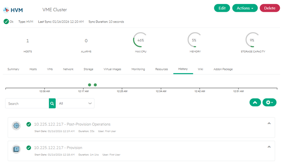Screen dimensions: 282x168
Task: Click the second green timeline dot
Action: 95,85
